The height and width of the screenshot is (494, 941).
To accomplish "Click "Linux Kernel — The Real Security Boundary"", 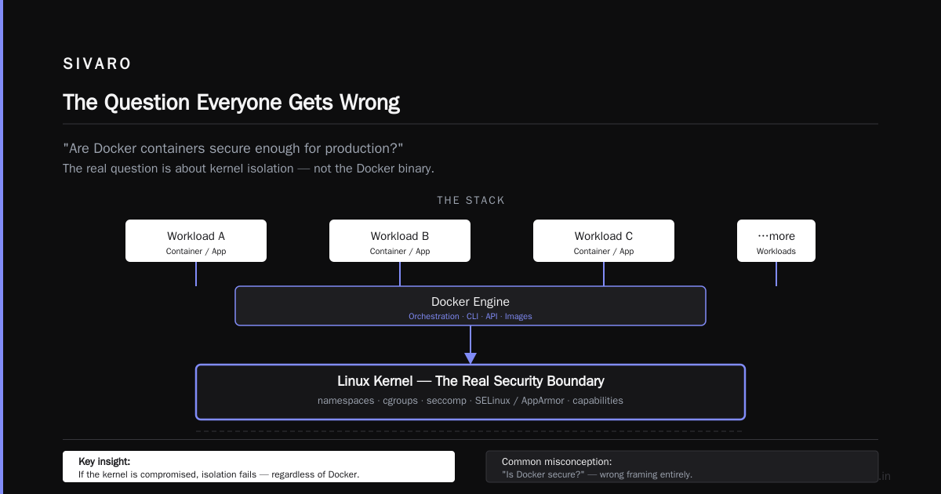I will pos(470,381).
